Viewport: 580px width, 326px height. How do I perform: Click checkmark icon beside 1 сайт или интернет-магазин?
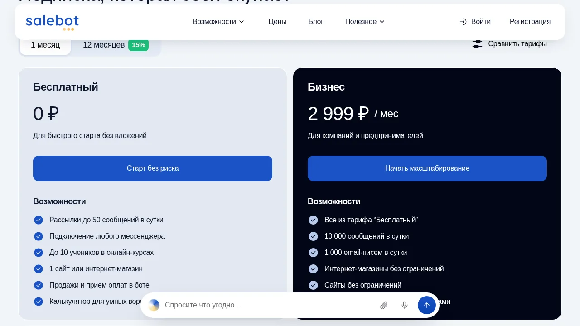tap(39, 269)
